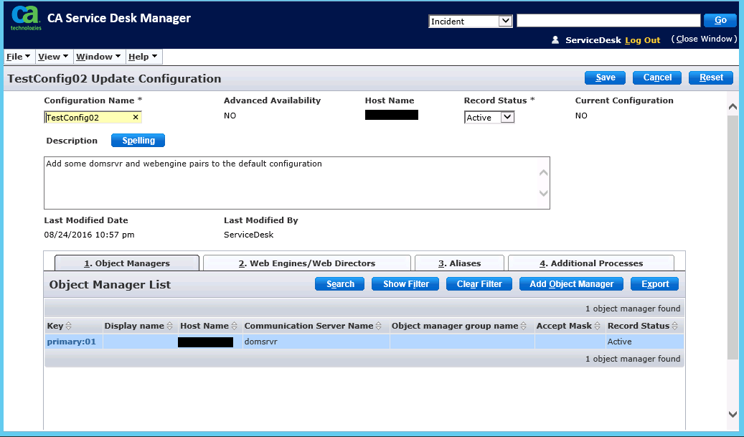Click the CA Technologies logo
The width and height of the screenshot is (744, 437).
[x=26, y=17]
